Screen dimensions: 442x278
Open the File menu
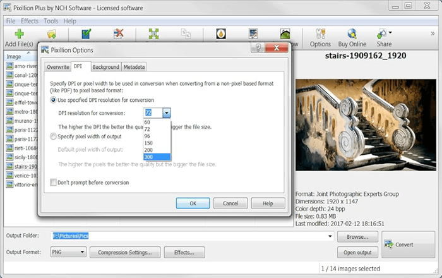point(11,21)
